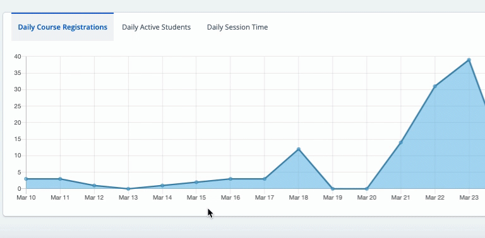485x238 pixels.
Task: Click the Mar 13 zero-value point
Action: pos(128,189)
